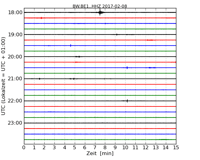The width and height of the screenshot is (200, 160).
Task: Click the x-axis tick label 13
Action: 156,148
